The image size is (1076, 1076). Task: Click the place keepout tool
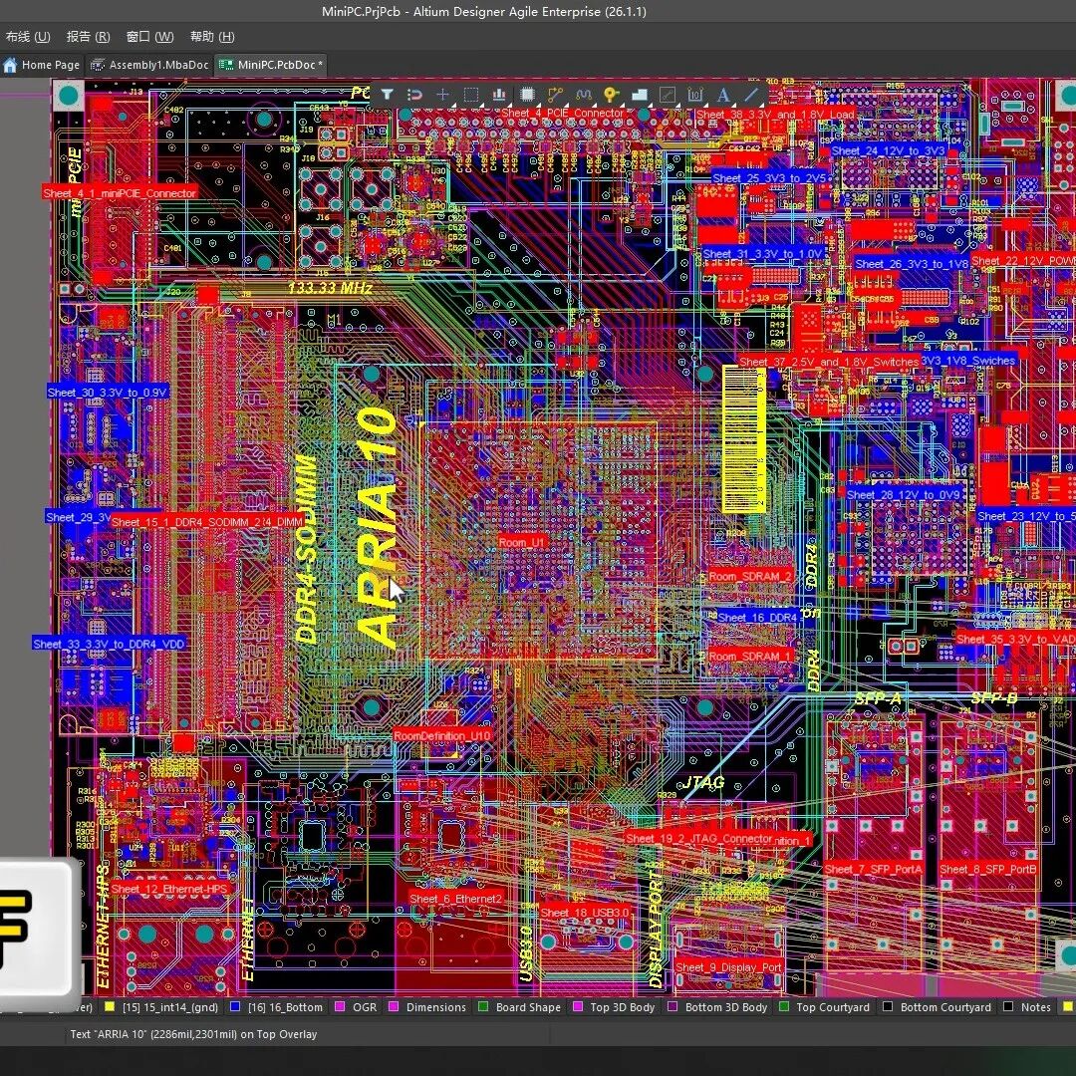667,95
